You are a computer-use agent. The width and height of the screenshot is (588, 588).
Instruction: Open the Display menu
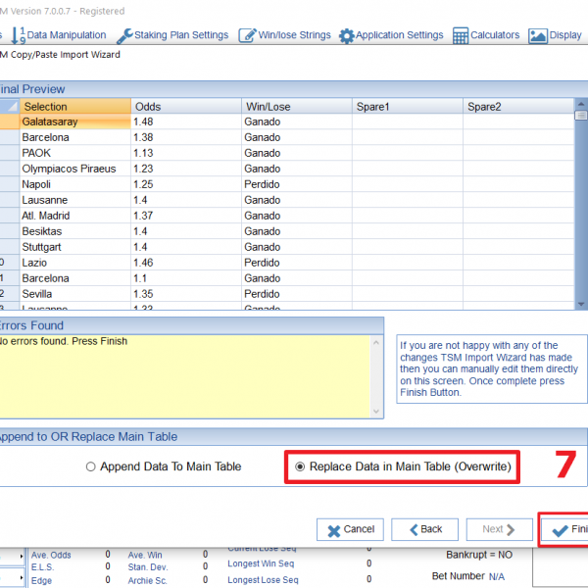556,35
